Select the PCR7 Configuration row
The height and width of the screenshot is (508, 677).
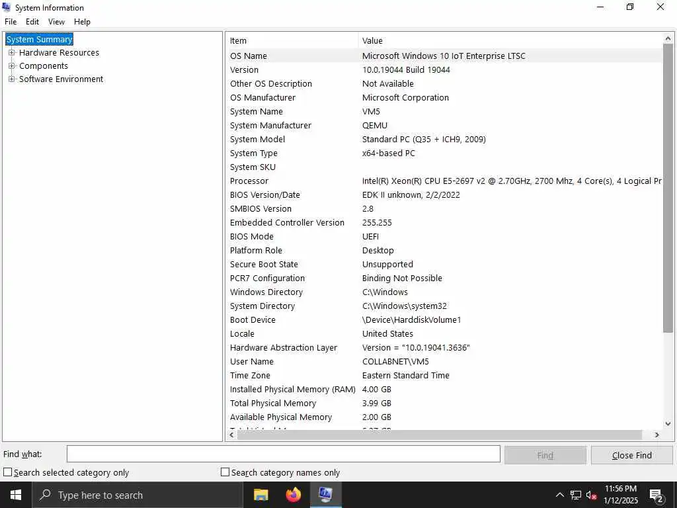tap(444, 278)
